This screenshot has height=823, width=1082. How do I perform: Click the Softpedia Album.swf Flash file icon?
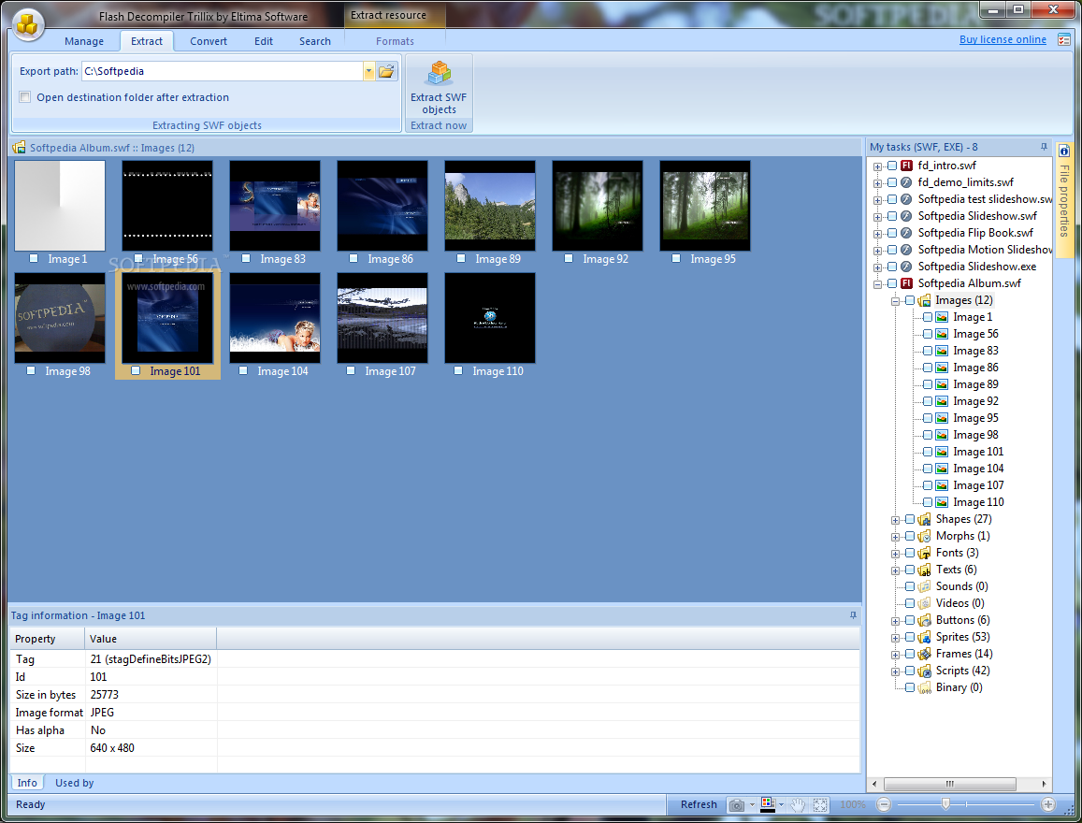click(x=907, y=283)
